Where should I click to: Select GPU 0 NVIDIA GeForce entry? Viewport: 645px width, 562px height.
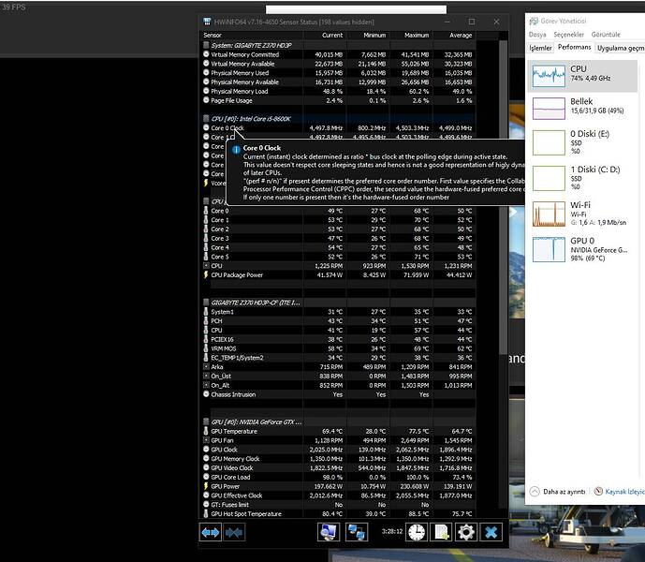(x=582, y=249)
